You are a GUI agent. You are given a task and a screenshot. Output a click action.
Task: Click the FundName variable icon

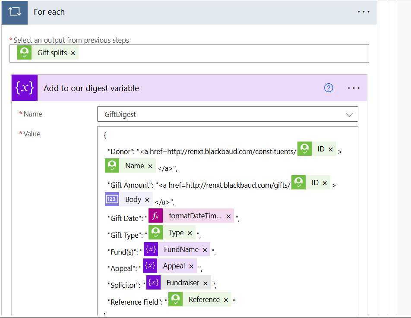point(151,249)
